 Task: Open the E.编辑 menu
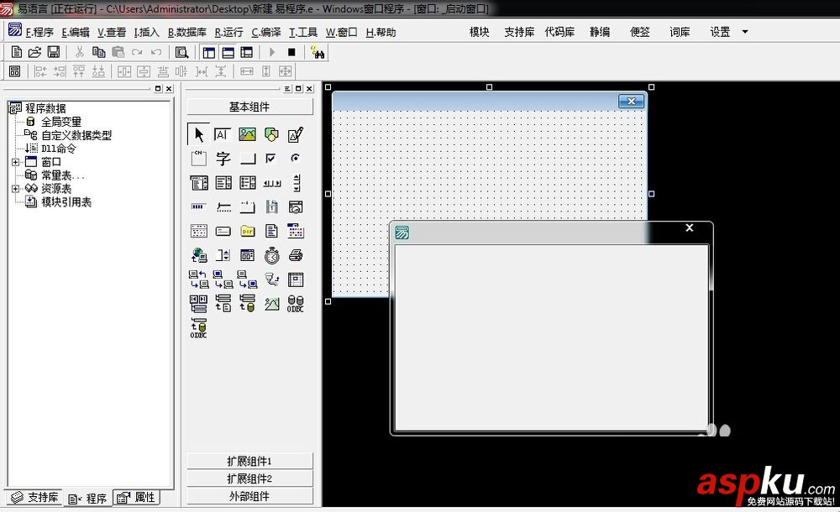76,32
